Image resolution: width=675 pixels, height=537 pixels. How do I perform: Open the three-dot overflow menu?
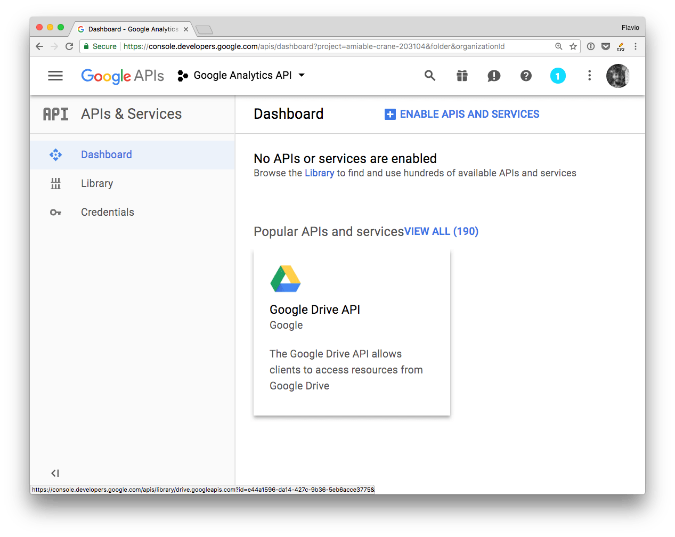[589, 75]
